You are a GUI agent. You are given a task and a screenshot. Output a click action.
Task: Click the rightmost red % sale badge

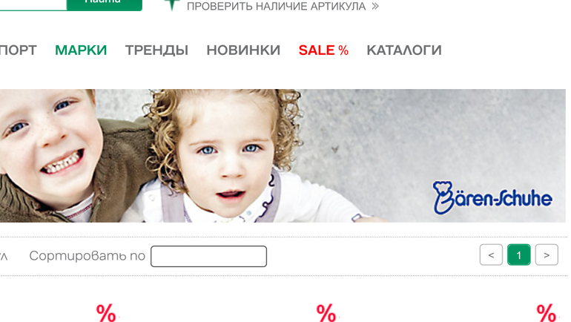[x=547, y=312]
